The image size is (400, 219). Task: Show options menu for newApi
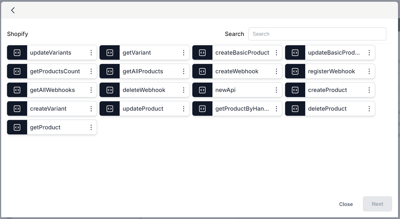276,90
